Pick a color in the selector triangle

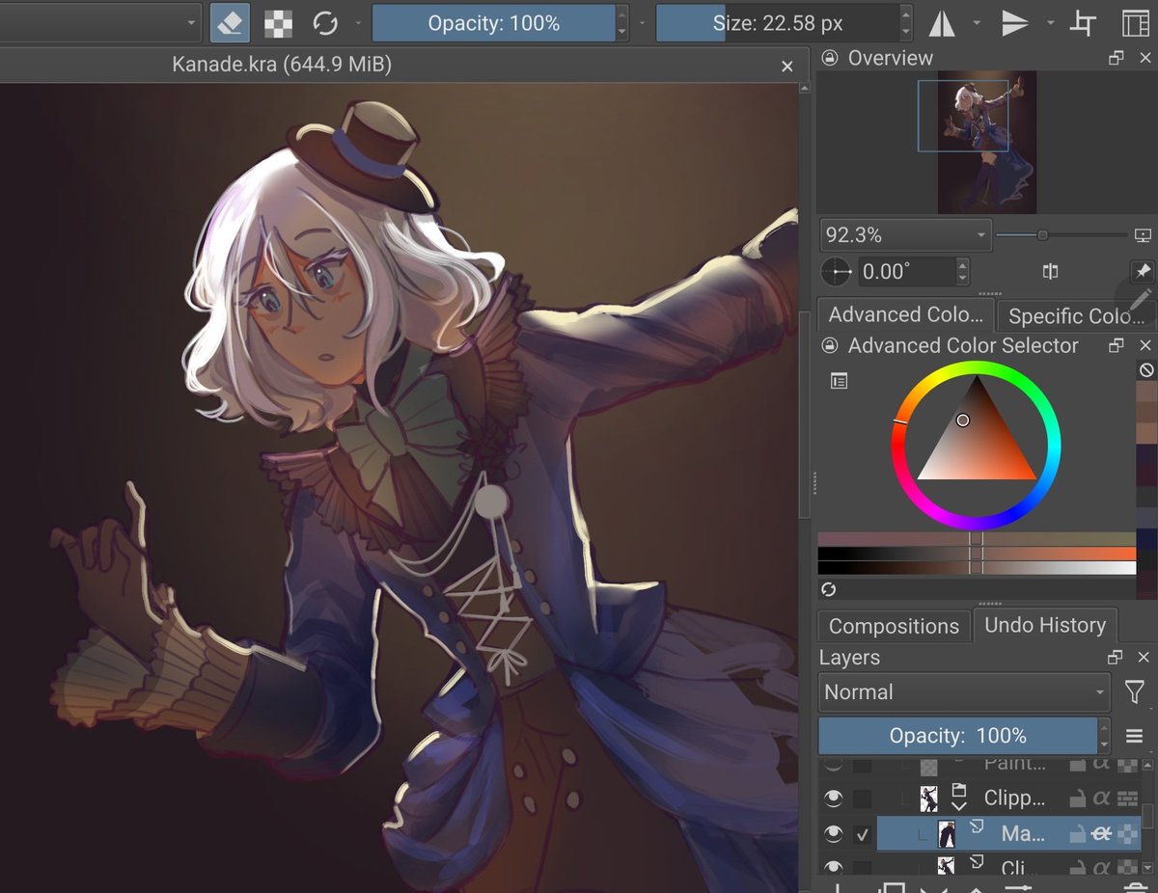pos(976,432)
